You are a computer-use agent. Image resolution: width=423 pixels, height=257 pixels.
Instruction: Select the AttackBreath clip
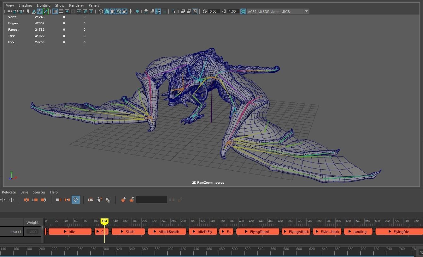pos(167,232)
